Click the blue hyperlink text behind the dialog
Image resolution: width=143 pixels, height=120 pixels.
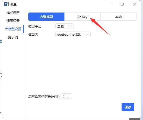pyautogui.click(x=1, y=41)
